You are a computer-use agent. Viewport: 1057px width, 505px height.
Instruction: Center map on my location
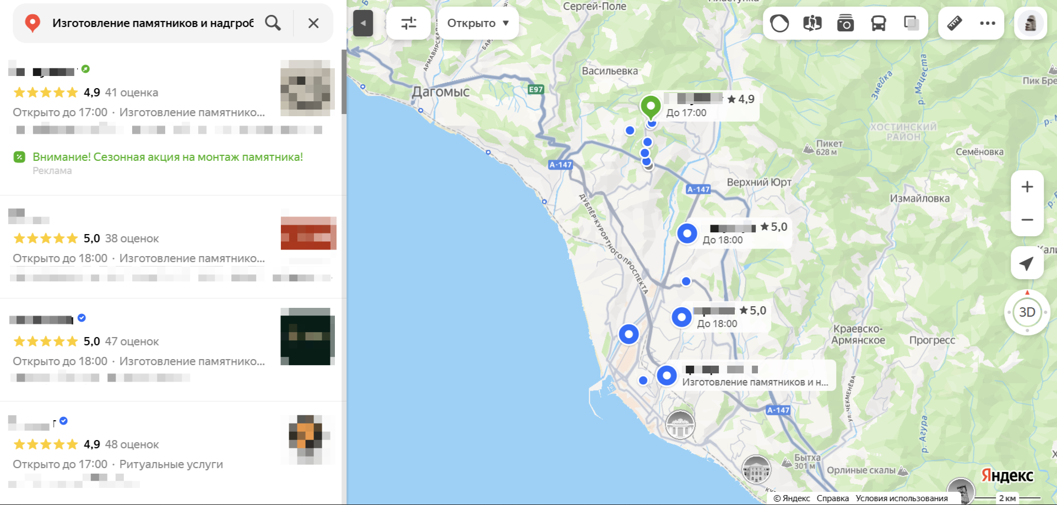(x=1027, y=263)
